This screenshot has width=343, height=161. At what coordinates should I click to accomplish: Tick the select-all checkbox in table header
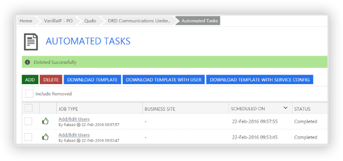click(28, 108)
